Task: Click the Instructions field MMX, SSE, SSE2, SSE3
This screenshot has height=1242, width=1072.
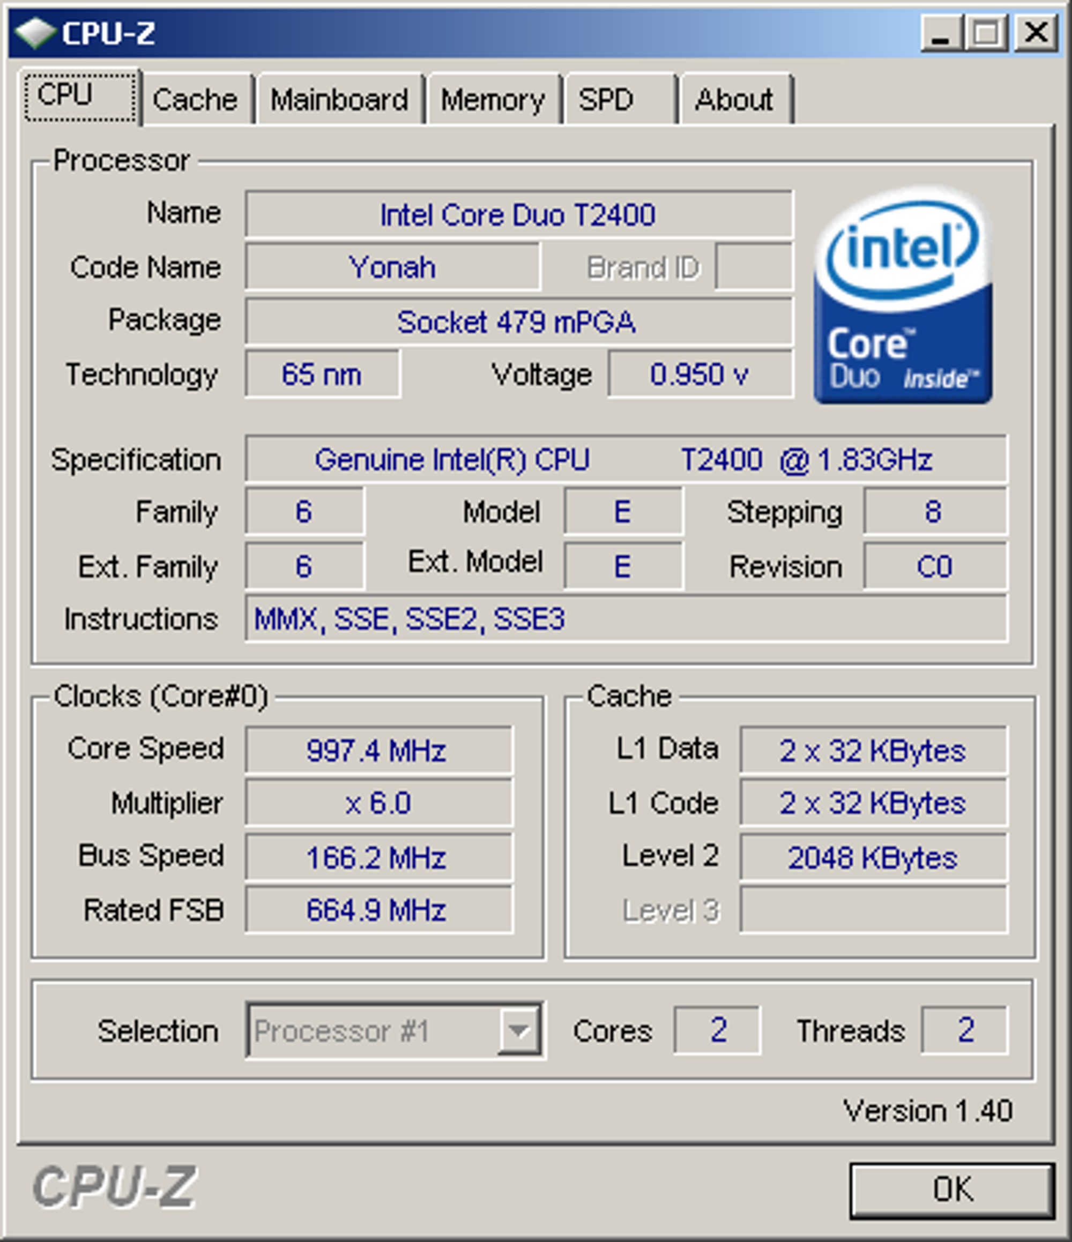Action: click(x=627, y=619)
